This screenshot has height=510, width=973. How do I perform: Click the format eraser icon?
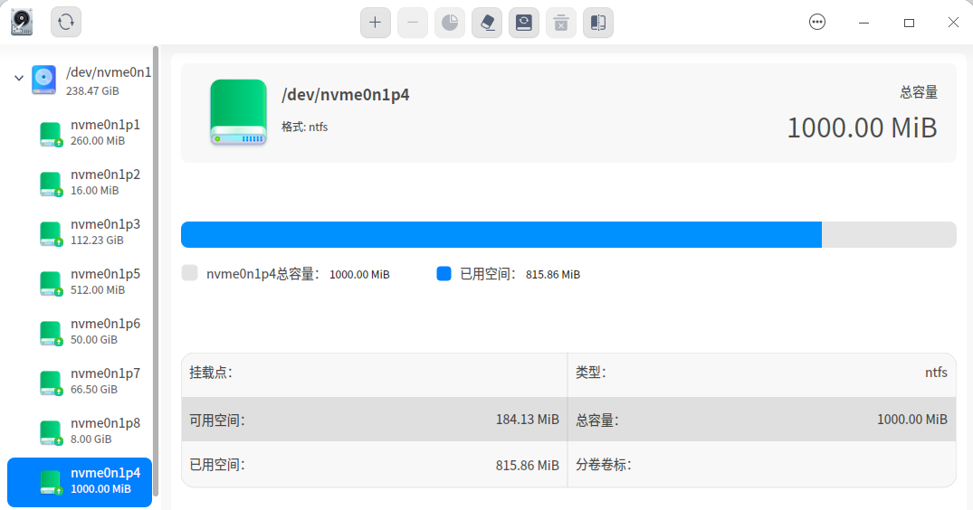pos(487,23)
